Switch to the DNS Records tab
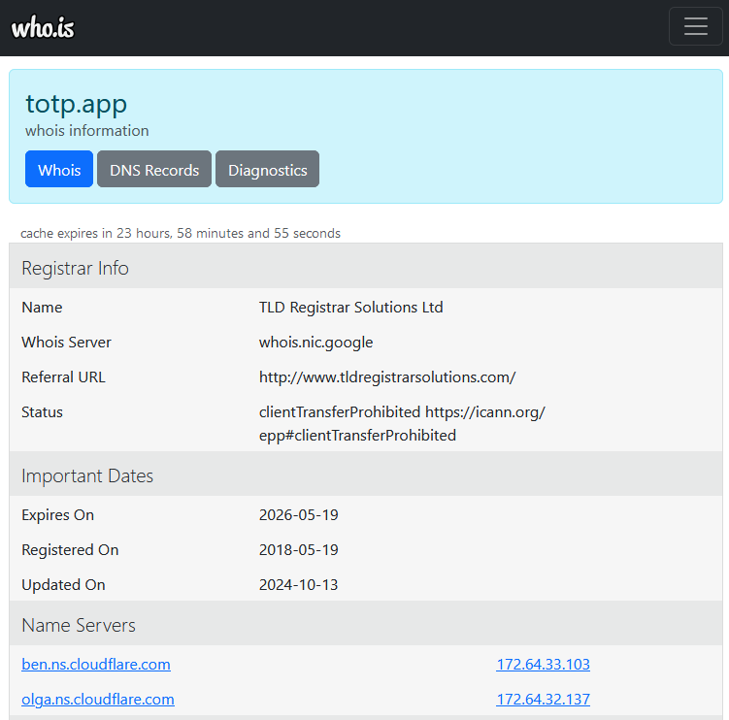The height and width of the screenshot is (720, 729). [x=154, y=170]
